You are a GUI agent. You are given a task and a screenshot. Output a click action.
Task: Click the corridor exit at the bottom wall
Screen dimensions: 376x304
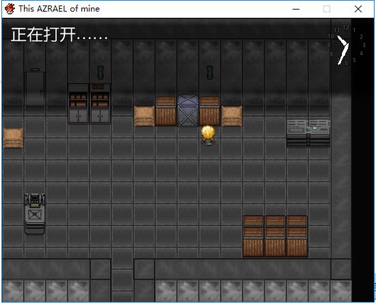coord(122,280)
